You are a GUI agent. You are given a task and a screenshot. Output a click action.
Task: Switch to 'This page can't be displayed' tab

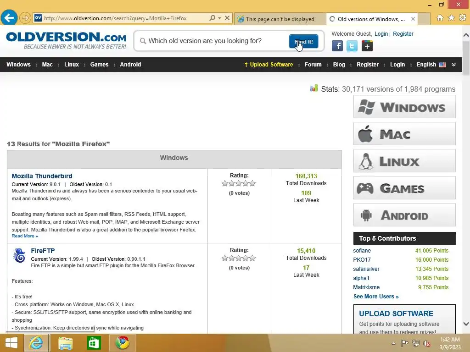click(x=280, y=19)
